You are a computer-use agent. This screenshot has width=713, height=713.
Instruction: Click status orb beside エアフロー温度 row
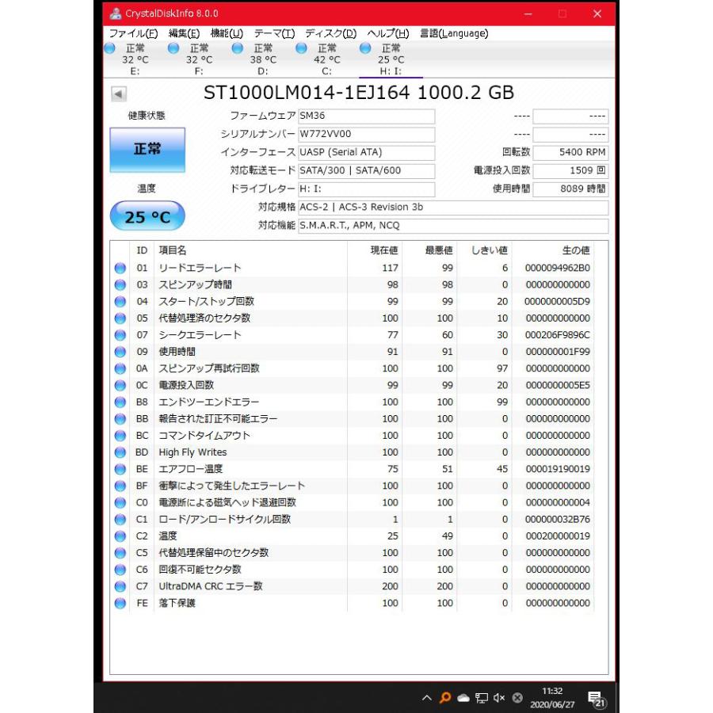pos(120,469)
